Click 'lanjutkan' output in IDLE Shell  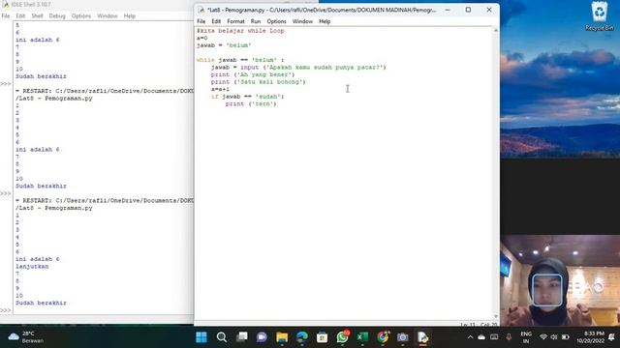[32, 267]
